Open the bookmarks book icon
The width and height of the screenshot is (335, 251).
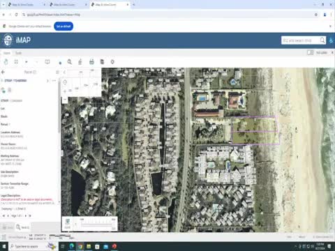pos(47,62)
